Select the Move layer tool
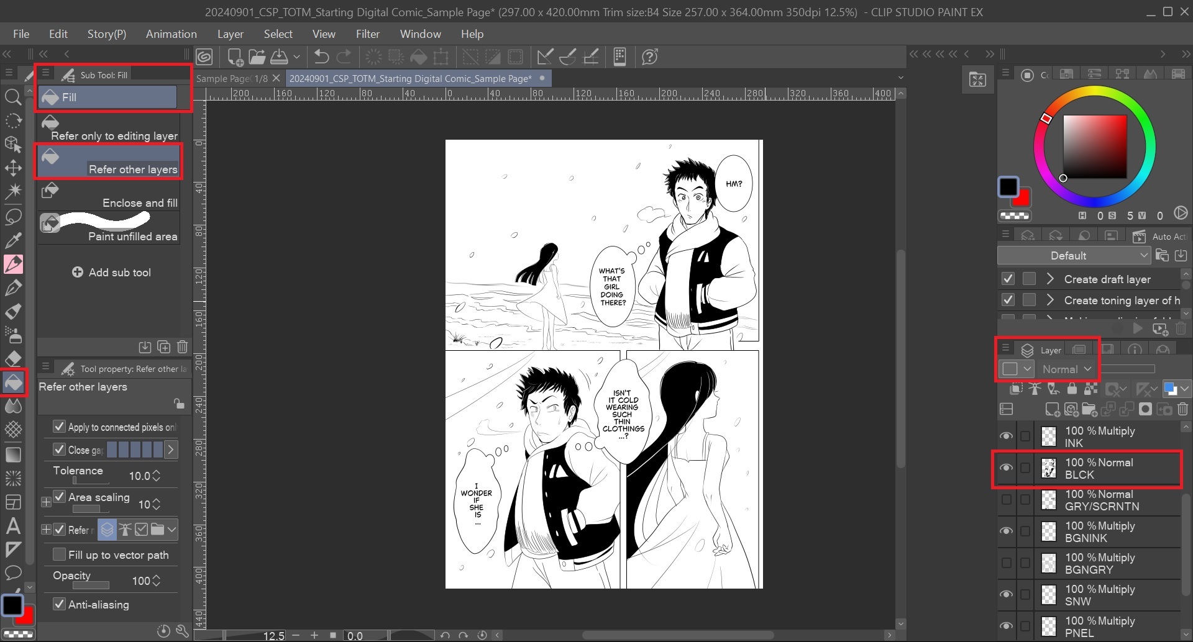Screen dimensions: 1193x642 [13, 168]
